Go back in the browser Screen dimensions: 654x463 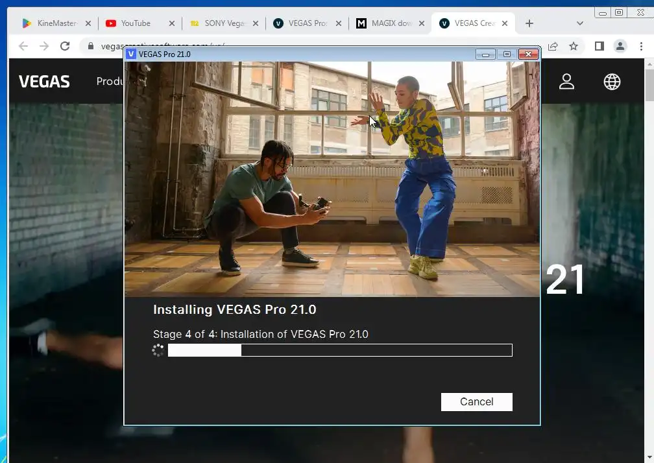(23, 46)
